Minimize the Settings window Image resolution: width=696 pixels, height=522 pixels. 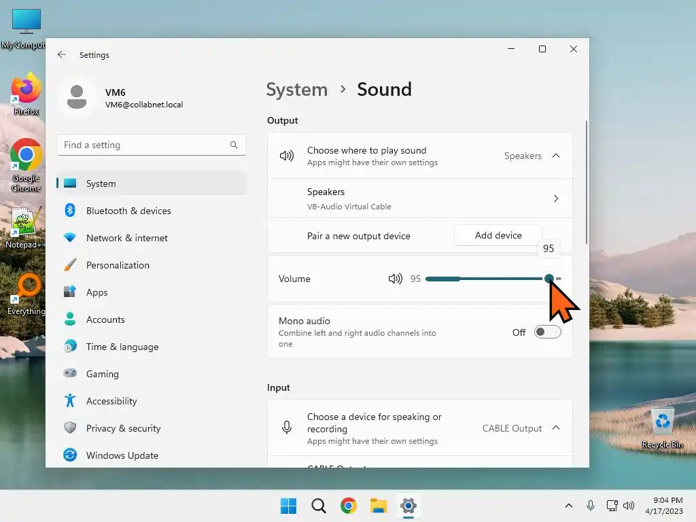[511, 49]
